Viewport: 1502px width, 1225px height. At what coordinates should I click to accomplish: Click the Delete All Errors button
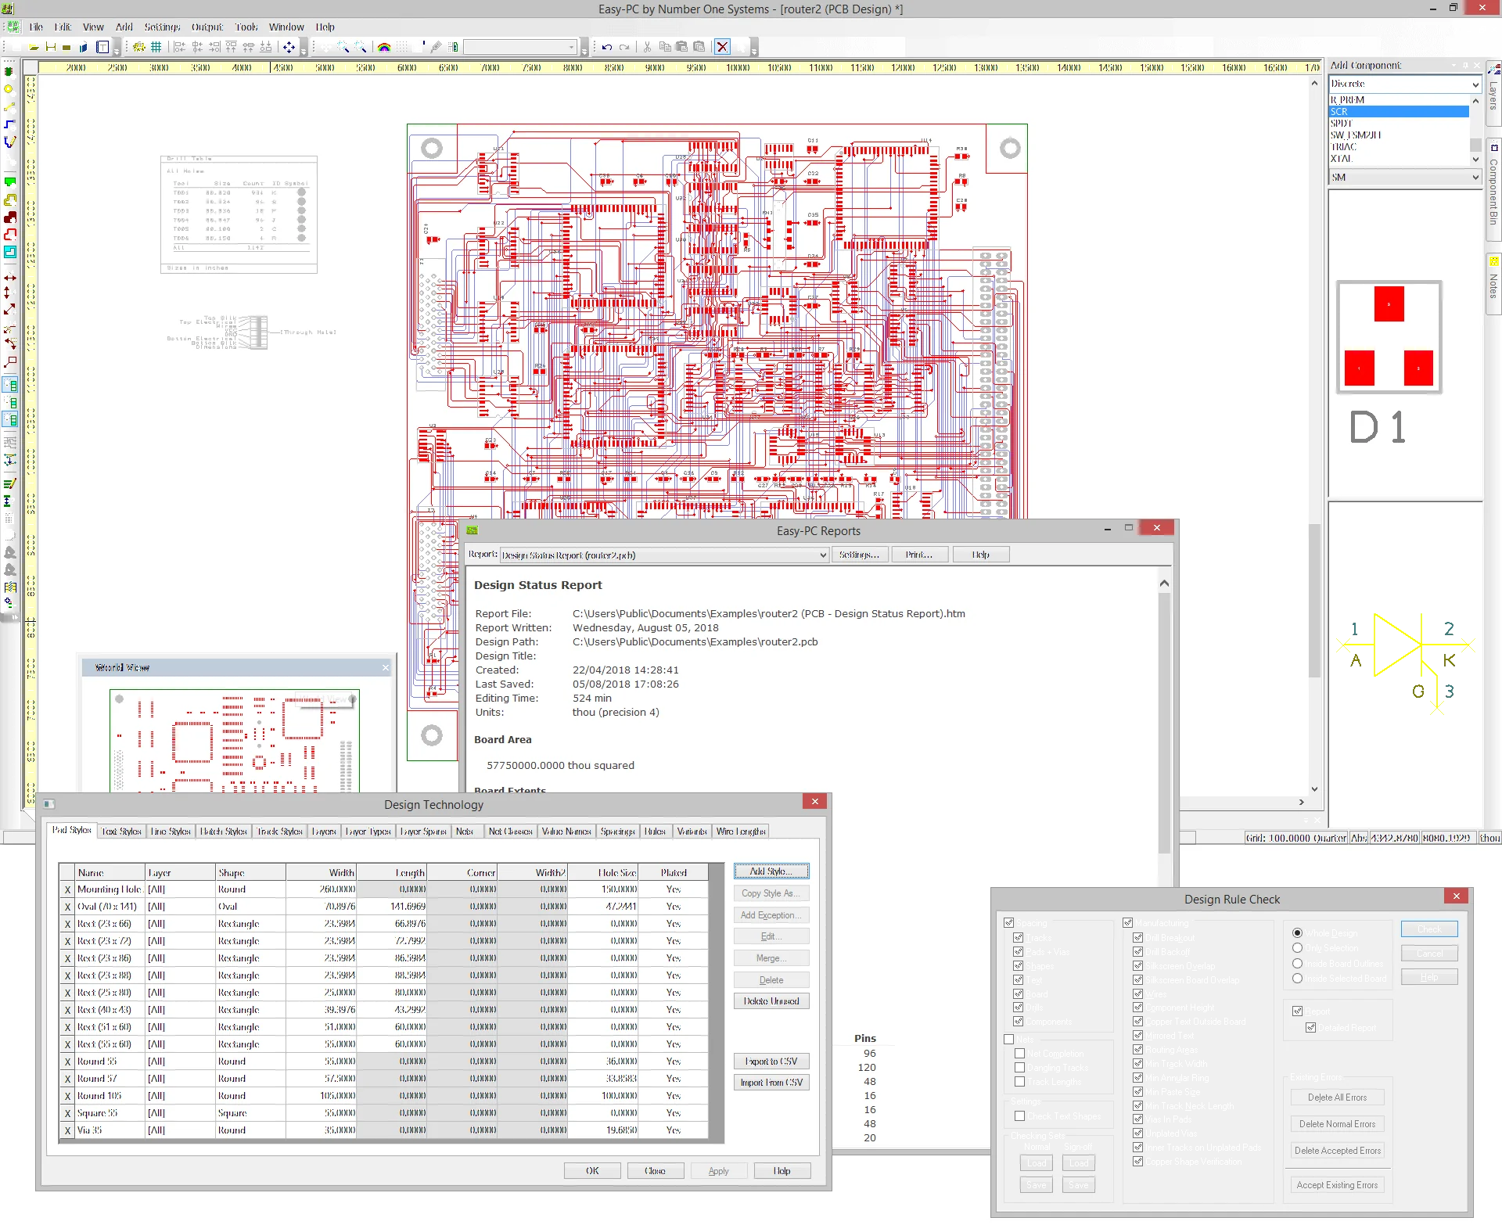1337,1097
